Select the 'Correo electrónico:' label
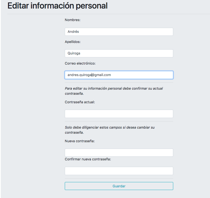Image resolution: width=210 pixels, height=198 pixels. (x=80, y=63)
